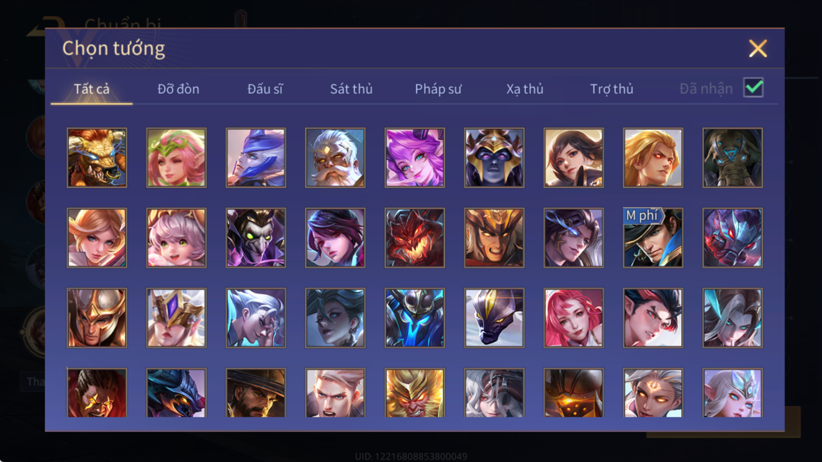
Task: Select the golden monkey king hero
Action: pyautogui.click(x=415, y=393)
